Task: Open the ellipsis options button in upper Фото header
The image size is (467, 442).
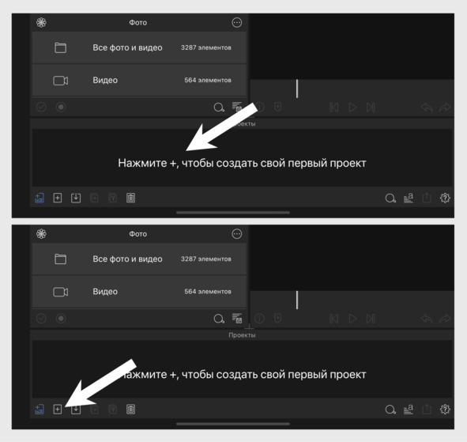Action: [237, 23]
